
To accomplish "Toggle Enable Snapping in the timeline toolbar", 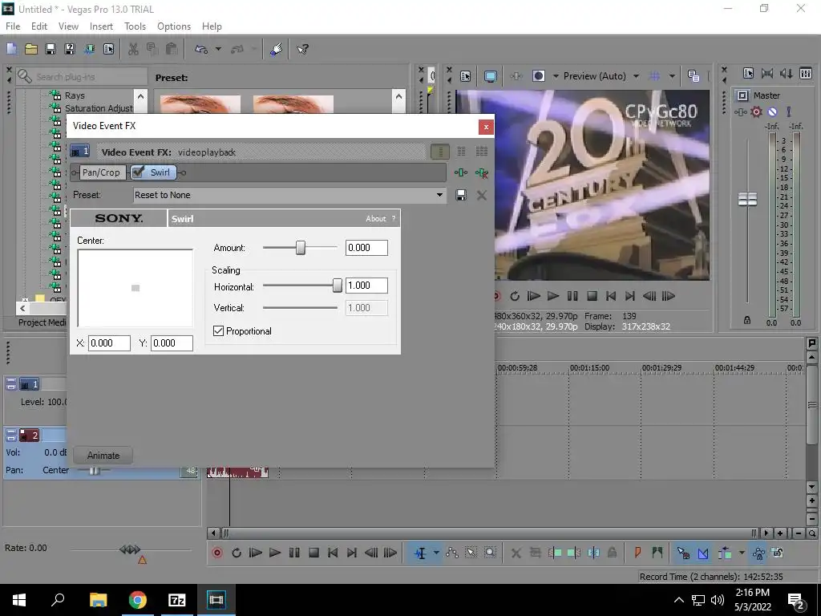I will (x=683, y=553).
